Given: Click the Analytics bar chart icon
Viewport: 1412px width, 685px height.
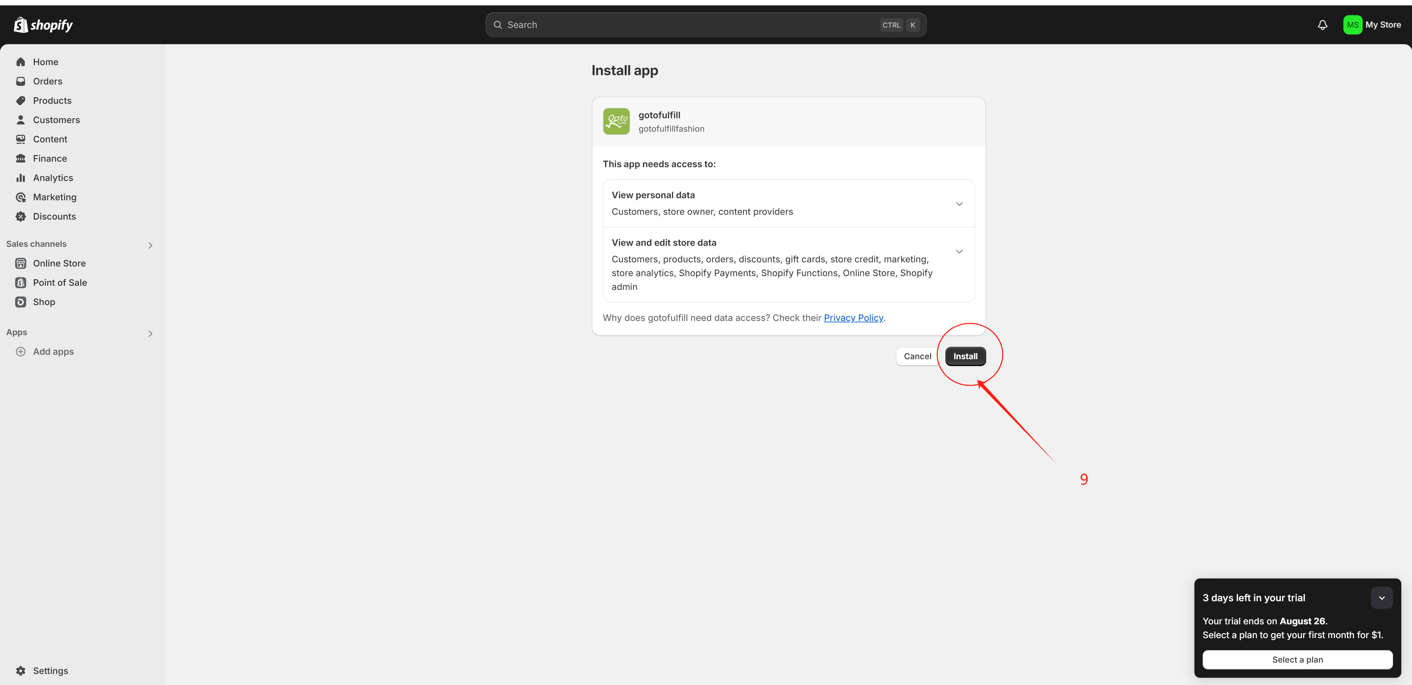Looking at the screenshot, I should coord(21,178).
